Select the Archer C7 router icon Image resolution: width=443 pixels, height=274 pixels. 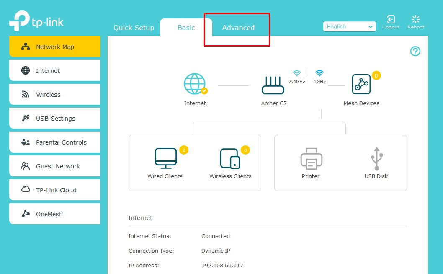[x=273, y=85]
